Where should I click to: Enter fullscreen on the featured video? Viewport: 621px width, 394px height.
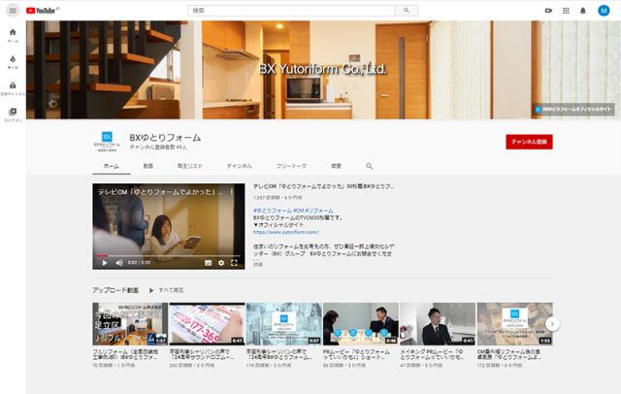[x=234, y=262]
